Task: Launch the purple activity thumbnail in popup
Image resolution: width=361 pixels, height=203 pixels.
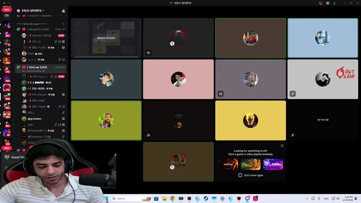Action: pyautogui.click(x=273, y=164)
